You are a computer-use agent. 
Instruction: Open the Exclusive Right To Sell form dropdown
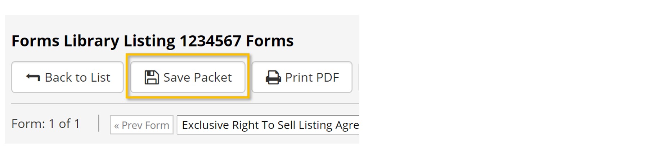[268, 125]
